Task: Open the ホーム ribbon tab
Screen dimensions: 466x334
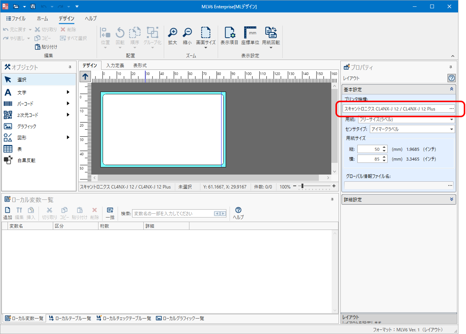Action: coord(42,18)
